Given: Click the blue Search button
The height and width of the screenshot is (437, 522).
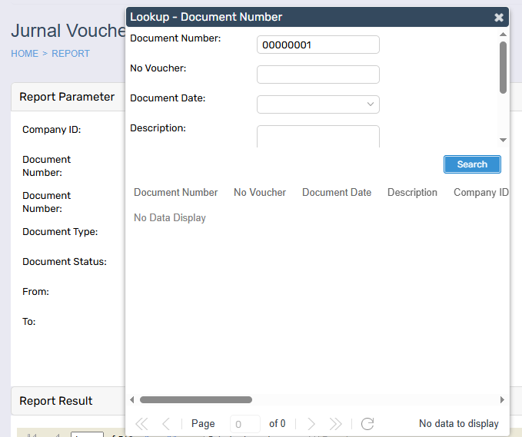Looking at the screenshot, I should pyautogui.click(x=472, y=164).
